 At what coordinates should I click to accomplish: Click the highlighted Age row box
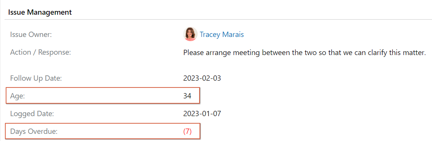pos(103,95)
